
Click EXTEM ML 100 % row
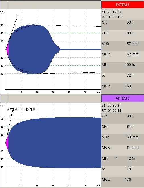(x=123, y=65)
